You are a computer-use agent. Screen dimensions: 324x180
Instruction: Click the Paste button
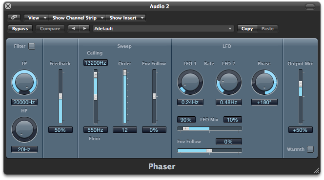(x=267, y=29)
